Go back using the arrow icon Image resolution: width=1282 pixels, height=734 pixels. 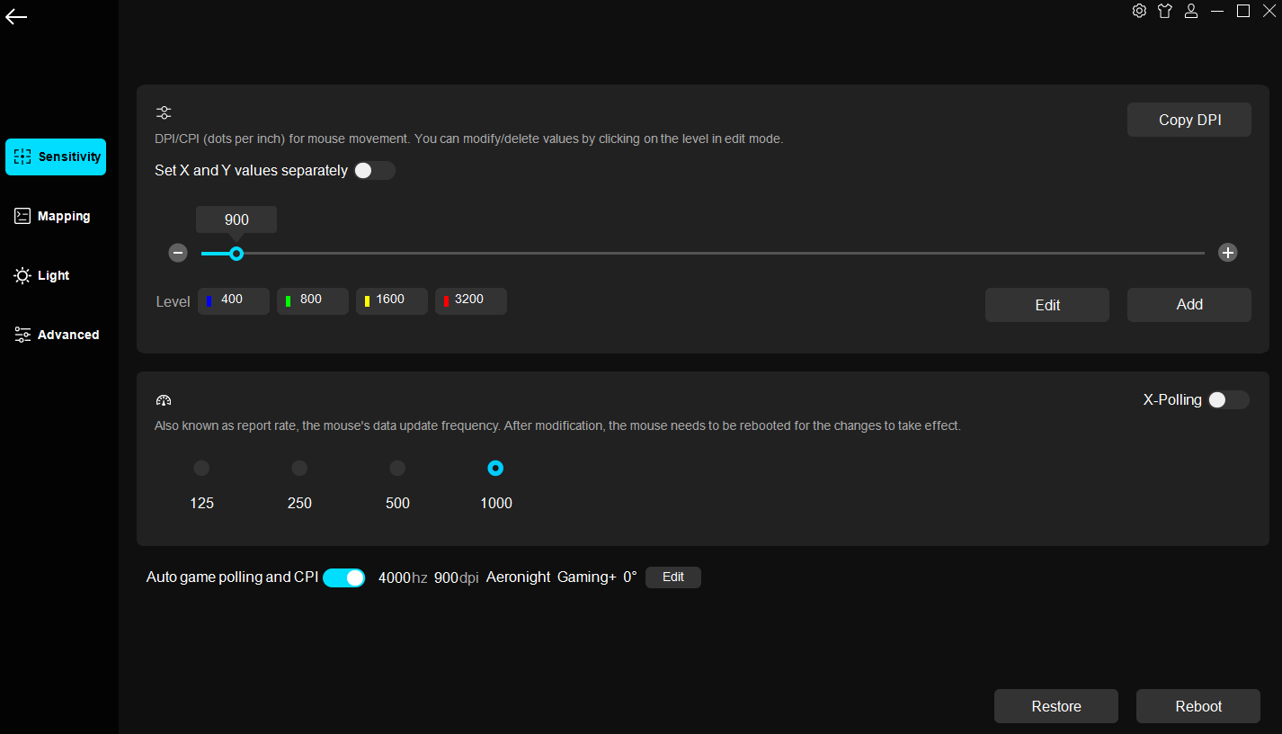(16, 17)
